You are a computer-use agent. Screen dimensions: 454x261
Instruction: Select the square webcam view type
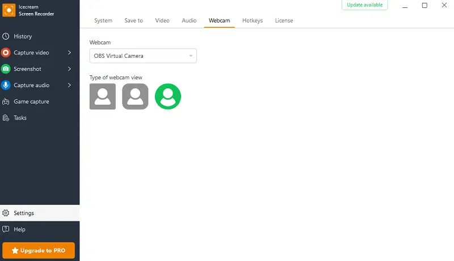click(103, 97)
